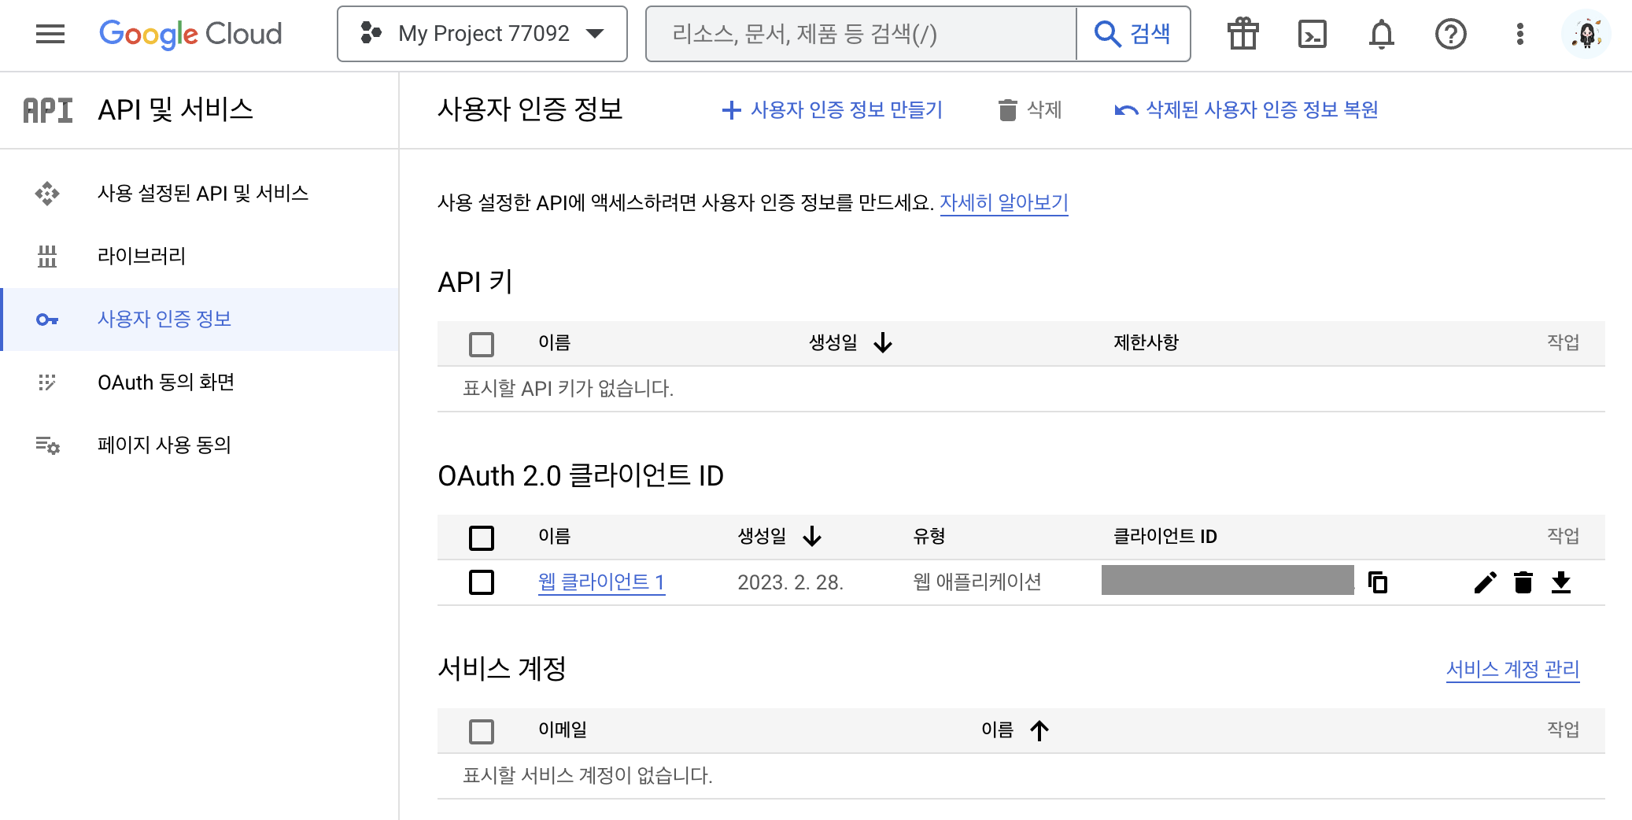This screenshot has height=820, width=1632.
Task: Go to 라이브러리 in the sidebar
Action: click(142, 256)
